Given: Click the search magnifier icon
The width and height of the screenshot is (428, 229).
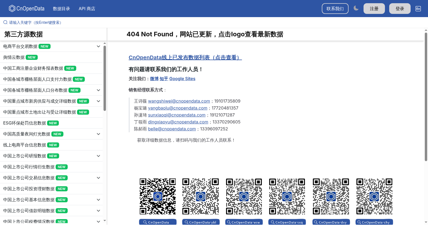Looking at the screenshot, I should (x=5, y=22).
